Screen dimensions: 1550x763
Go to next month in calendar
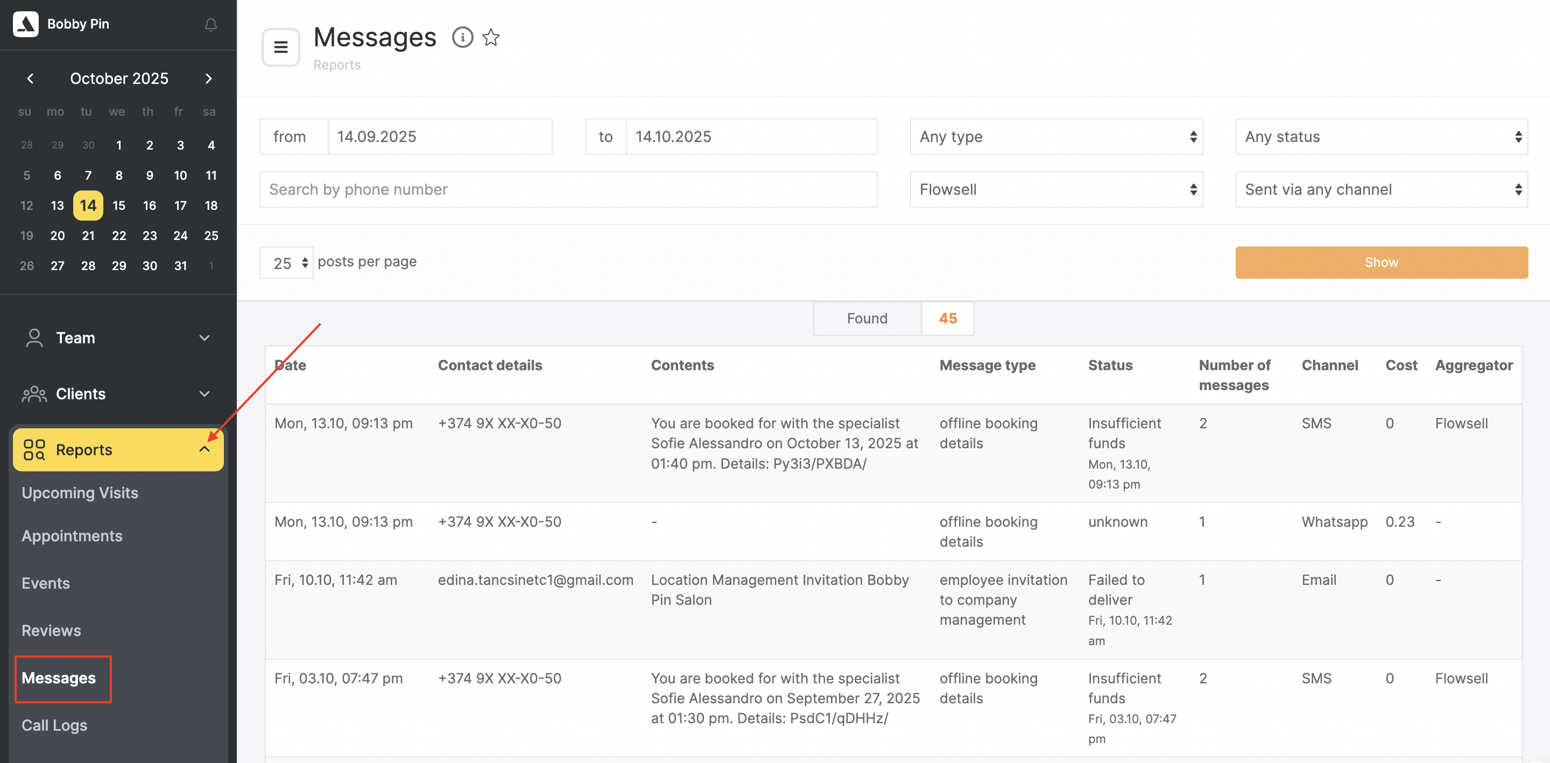[x=208, y=78]
